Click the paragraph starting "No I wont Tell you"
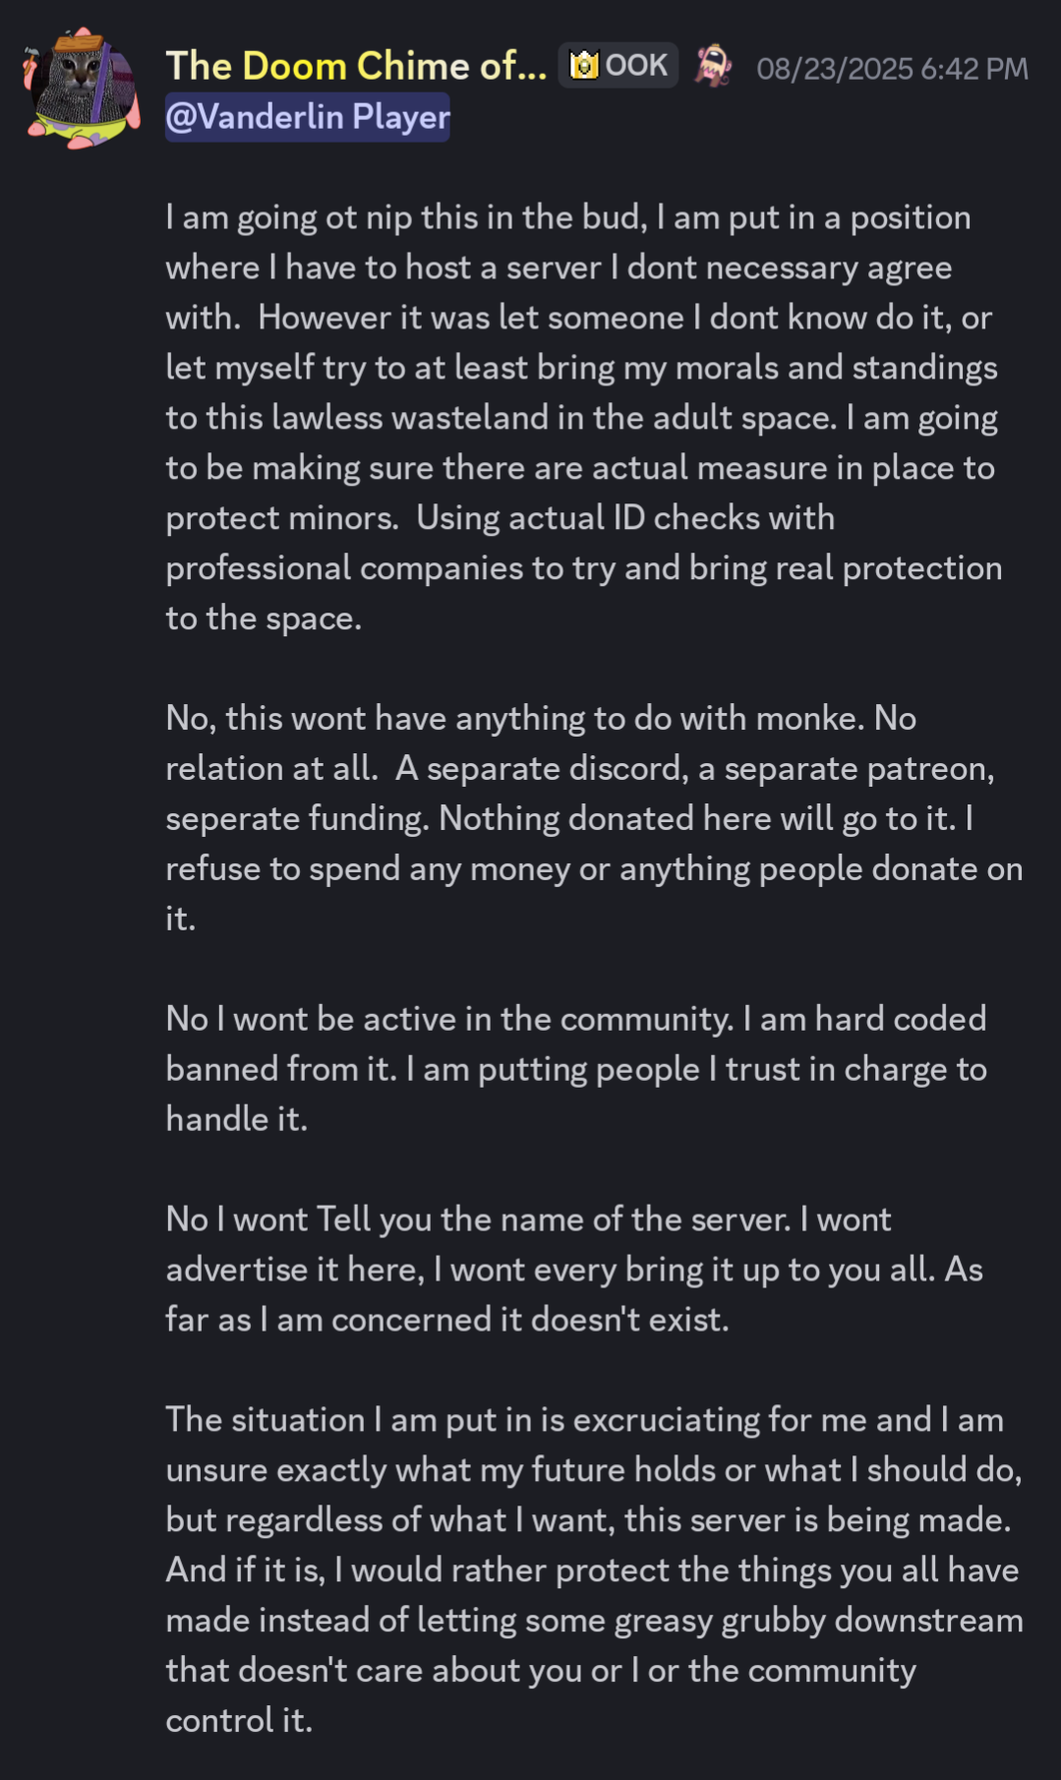Image resolution: width=1061 pixels, height=1780 pixels. tap(573, 1269)
